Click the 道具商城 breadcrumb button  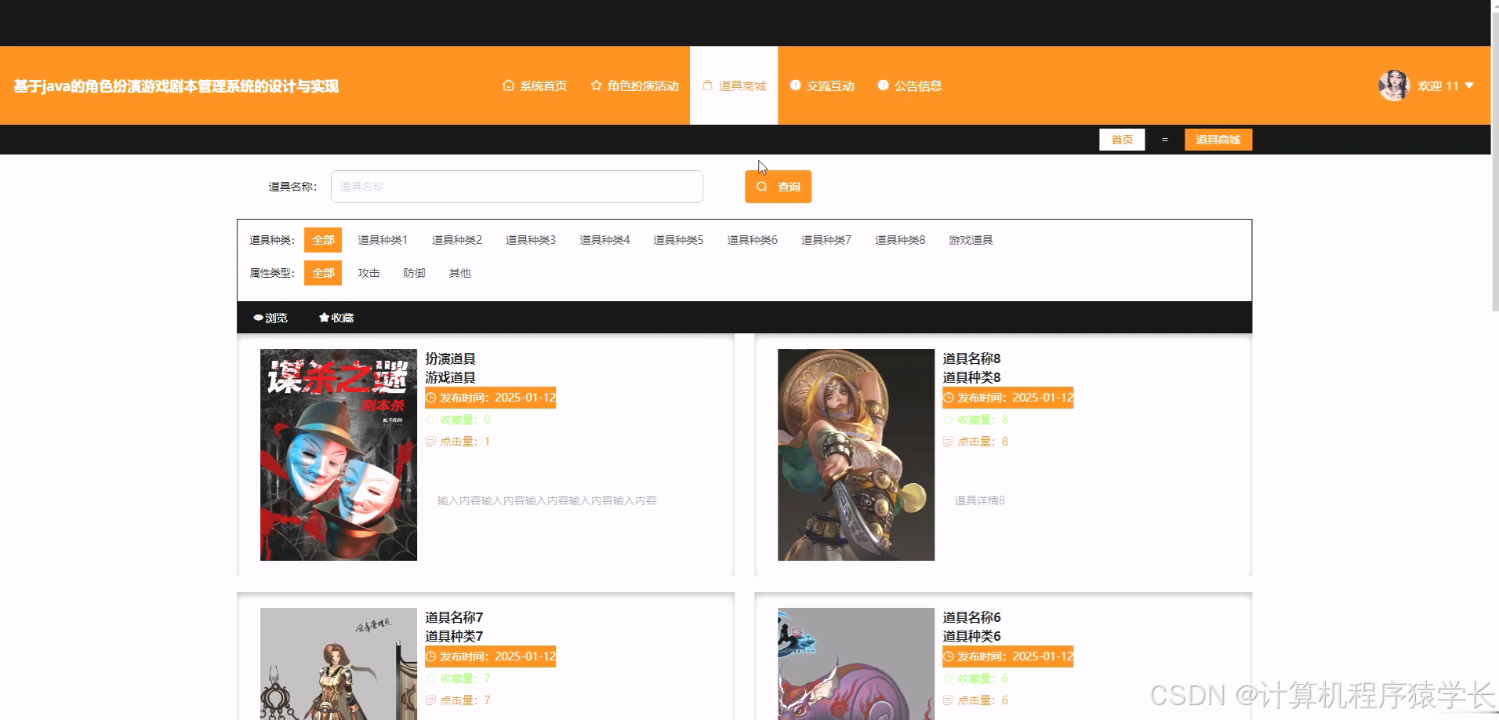(x=1218, y=140)
